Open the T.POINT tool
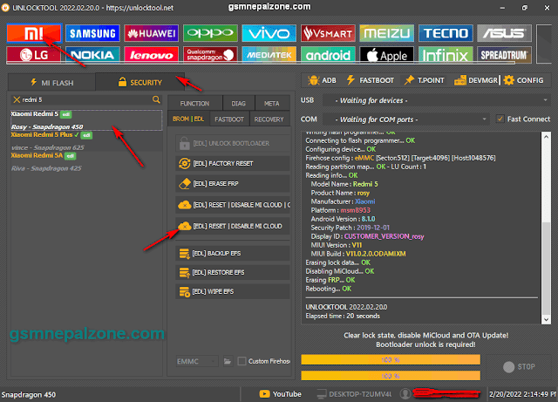Image resolution: width=558 pixels, height=402 pixels. click(425, 80)
